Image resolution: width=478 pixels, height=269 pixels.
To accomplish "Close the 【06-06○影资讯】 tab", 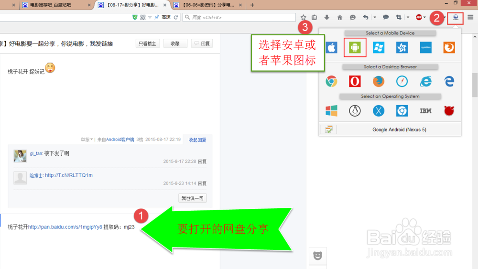I will click(x=240, y=5).
